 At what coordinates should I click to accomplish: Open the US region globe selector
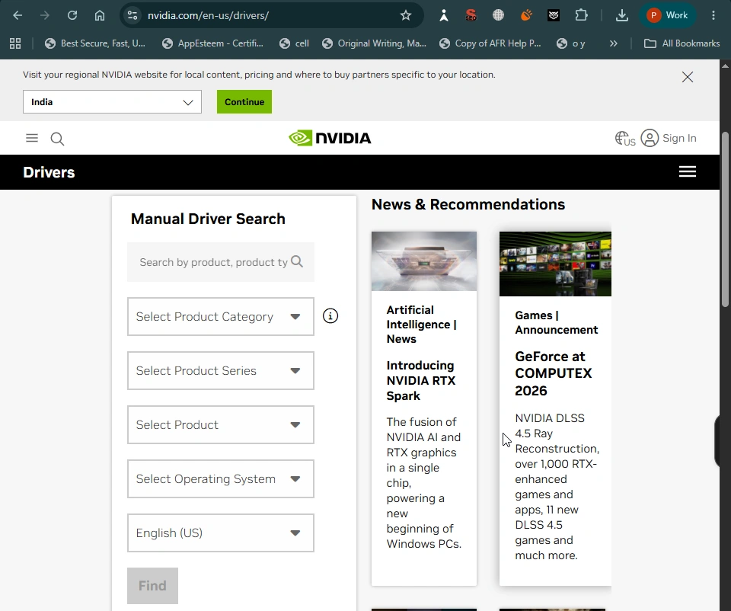pyautogui.click(x=625, y=139)
